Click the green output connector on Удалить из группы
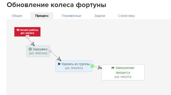This screenshot has width=171, height=95. [x=92, y=66]
